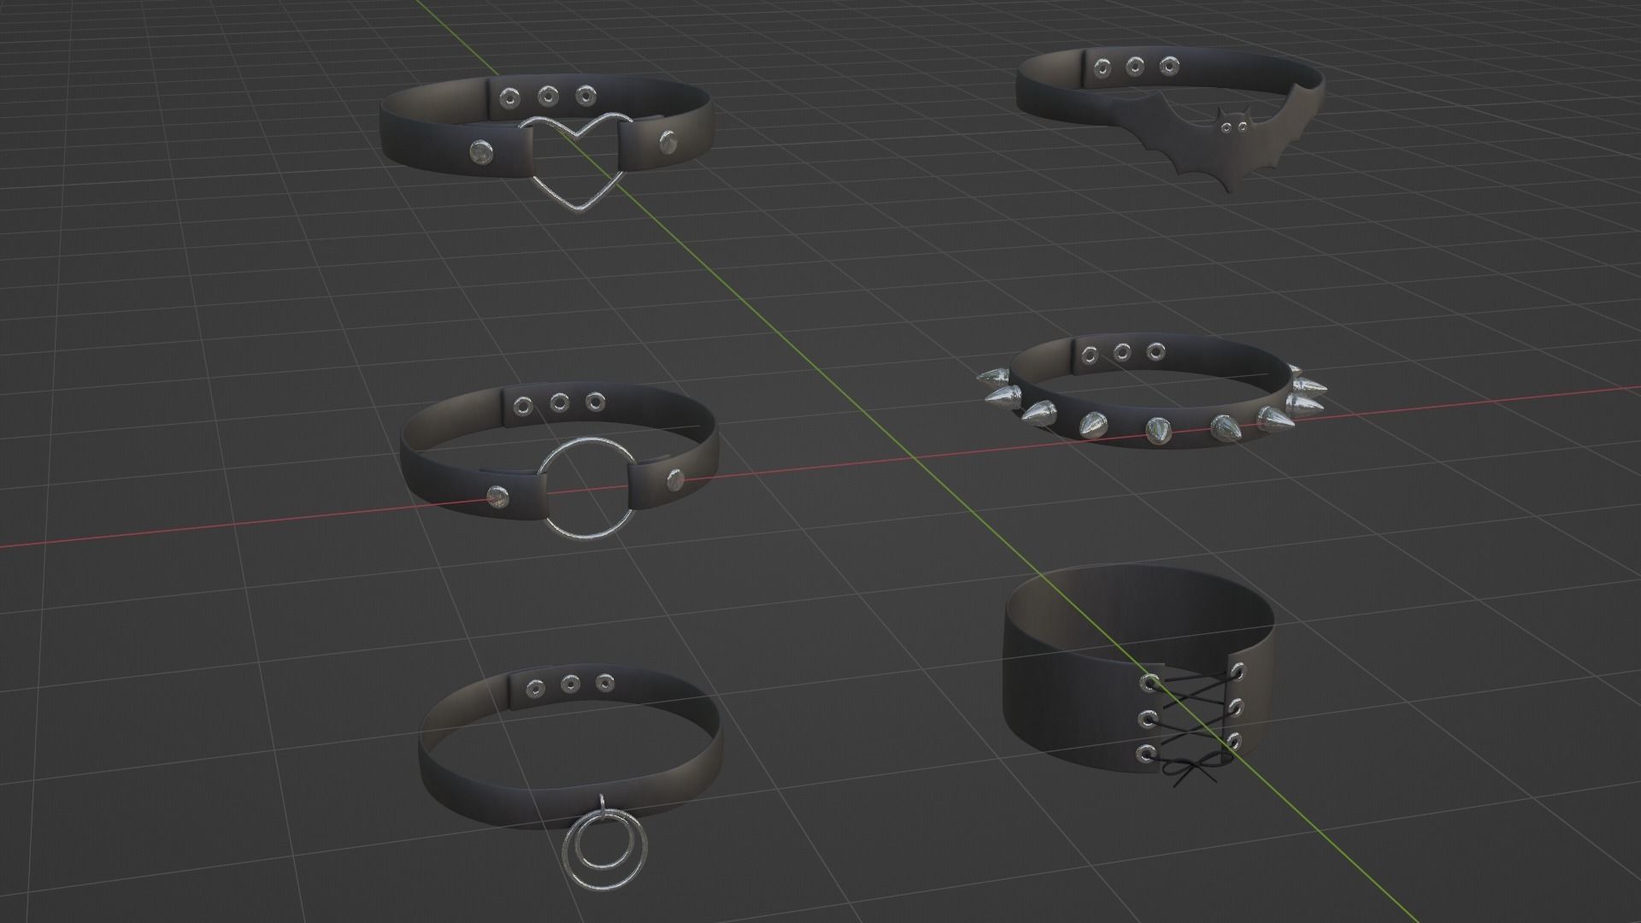The image size is (1641, 923).
Task: Click the left rivet on the heart choker
Action: 481,152
